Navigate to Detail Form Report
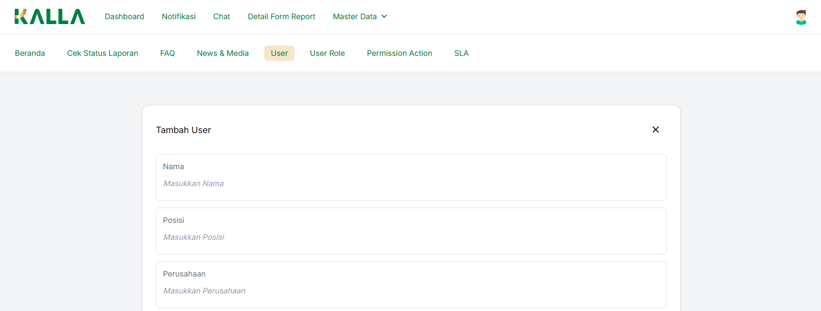 (281, 16)
